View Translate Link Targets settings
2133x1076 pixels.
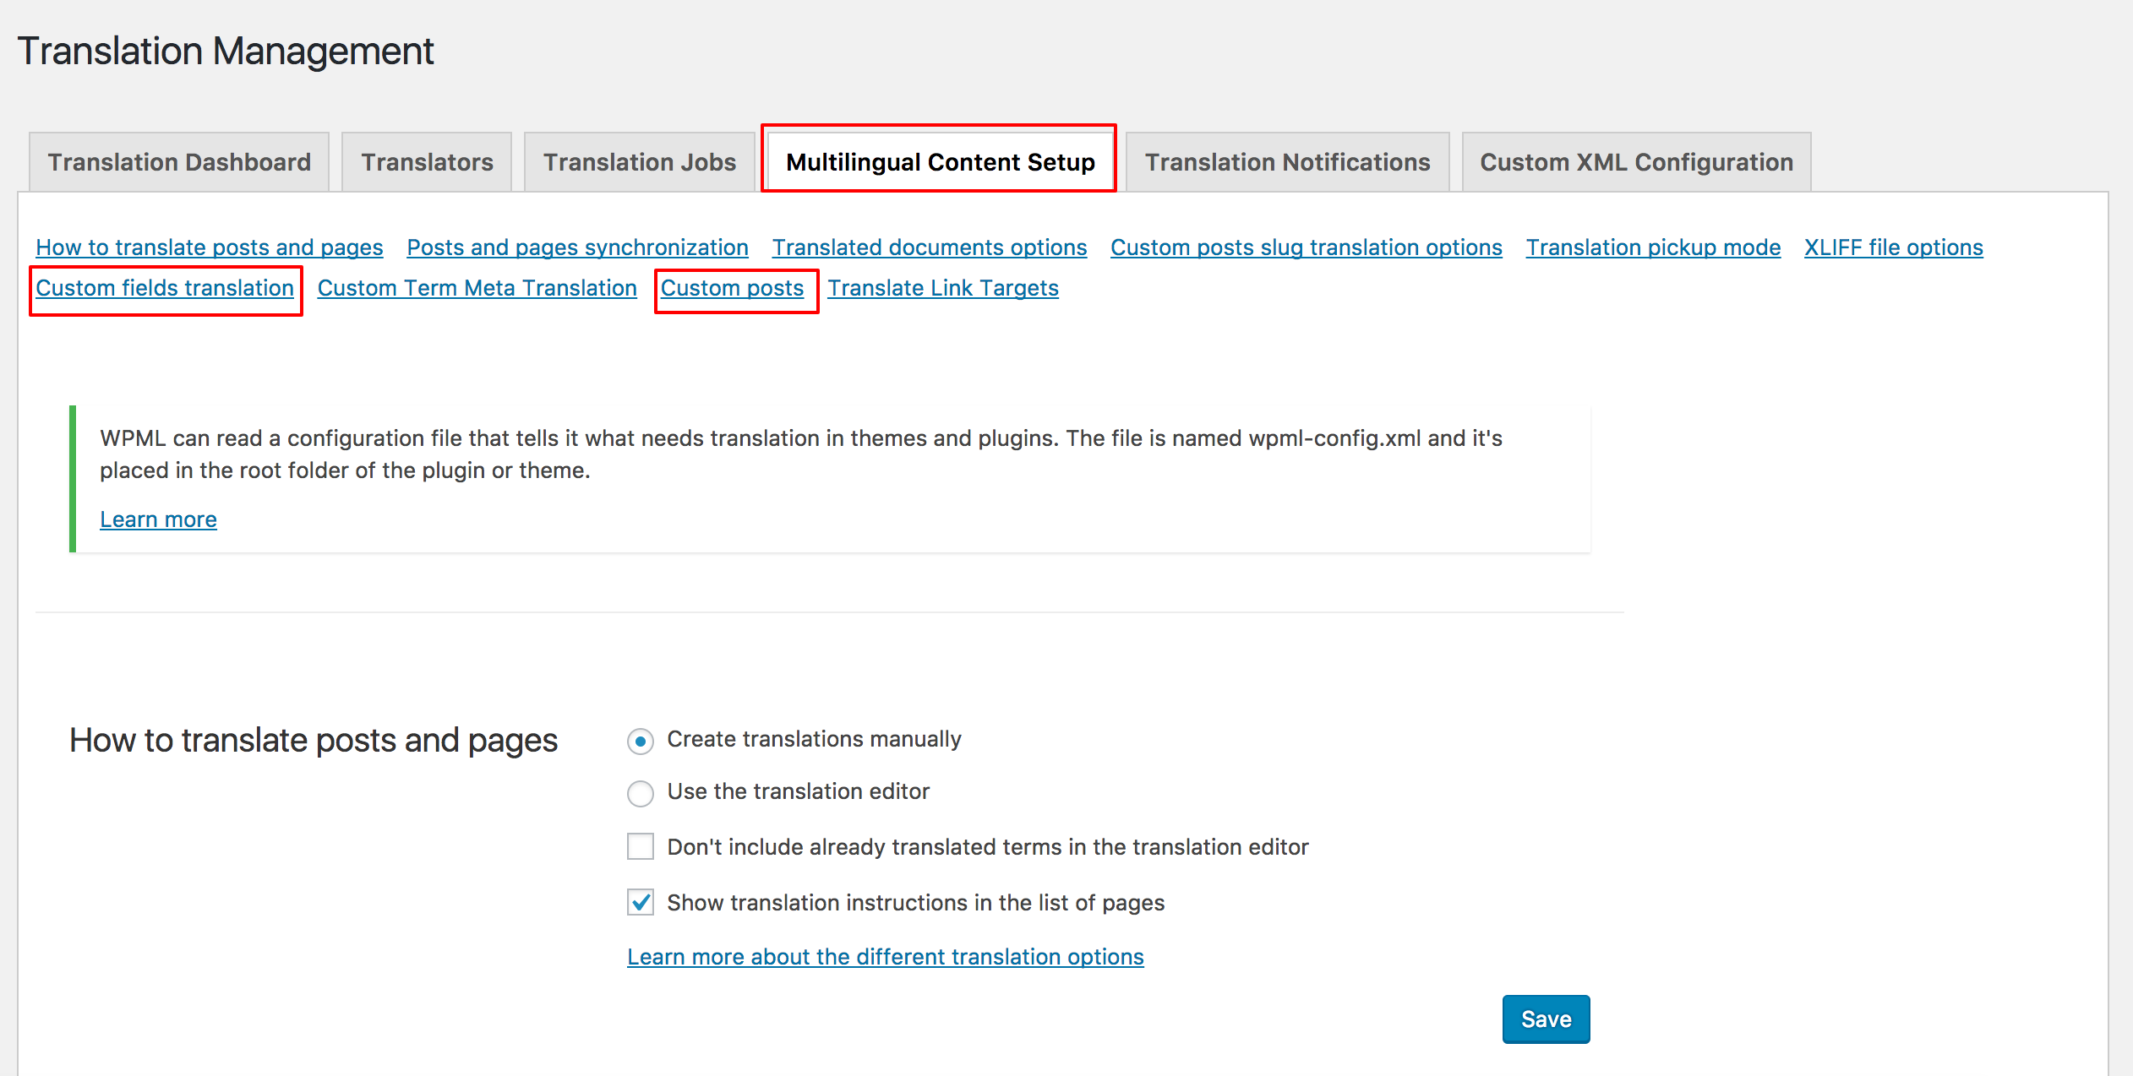point(944,288)
